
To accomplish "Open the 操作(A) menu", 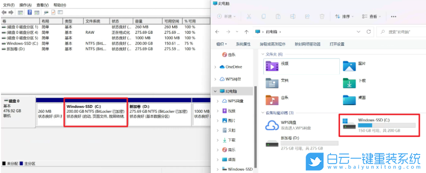I will [26, 5].
